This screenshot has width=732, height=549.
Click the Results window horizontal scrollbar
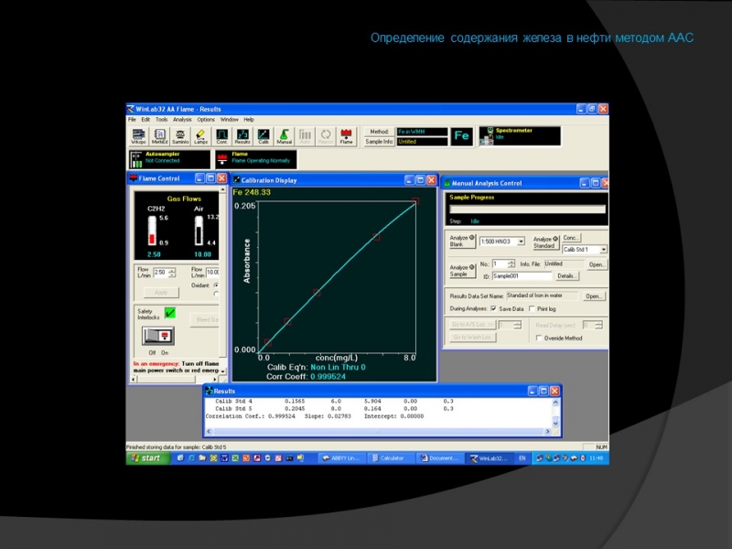pyautogui.click(x=378, y=432)
